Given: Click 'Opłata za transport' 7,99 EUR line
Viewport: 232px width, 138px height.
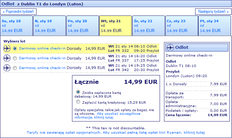Looking at the screenshot, I should 196,95.
